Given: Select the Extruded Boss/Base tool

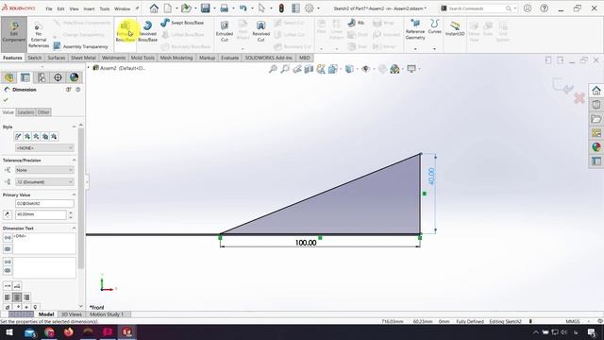Looking at the screenshot, I should point(126,31).
